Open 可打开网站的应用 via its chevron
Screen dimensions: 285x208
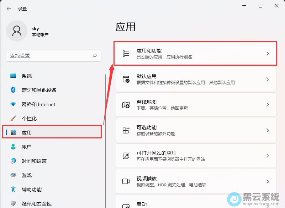[x=268, y=155]
